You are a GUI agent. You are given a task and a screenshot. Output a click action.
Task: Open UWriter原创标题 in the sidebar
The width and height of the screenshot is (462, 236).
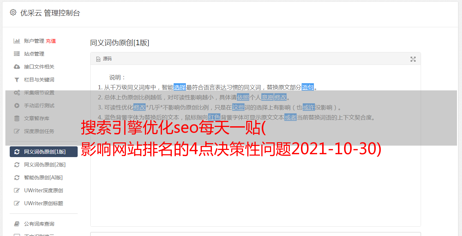coord(44,203)
